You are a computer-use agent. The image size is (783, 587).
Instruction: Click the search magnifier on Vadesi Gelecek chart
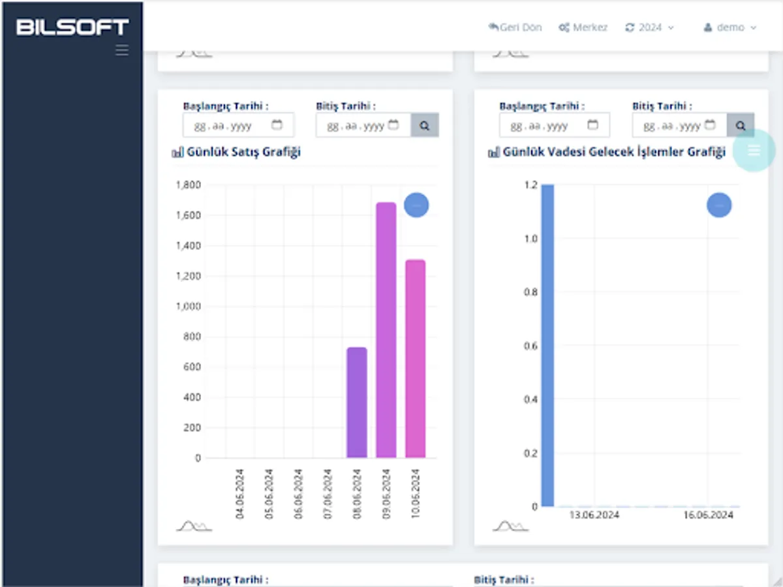[x=741, y=125]
